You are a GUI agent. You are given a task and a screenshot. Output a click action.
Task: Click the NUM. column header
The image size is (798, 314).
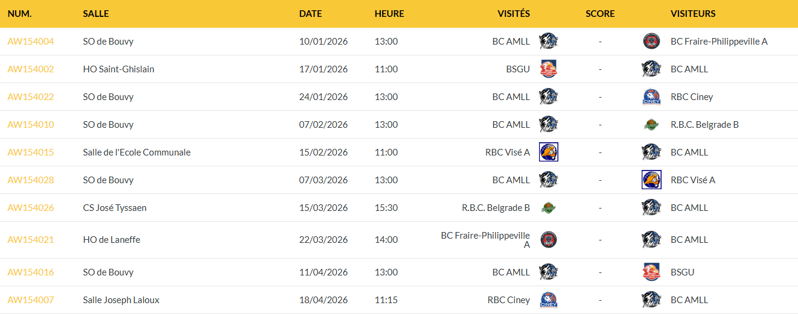pos(19,14)
